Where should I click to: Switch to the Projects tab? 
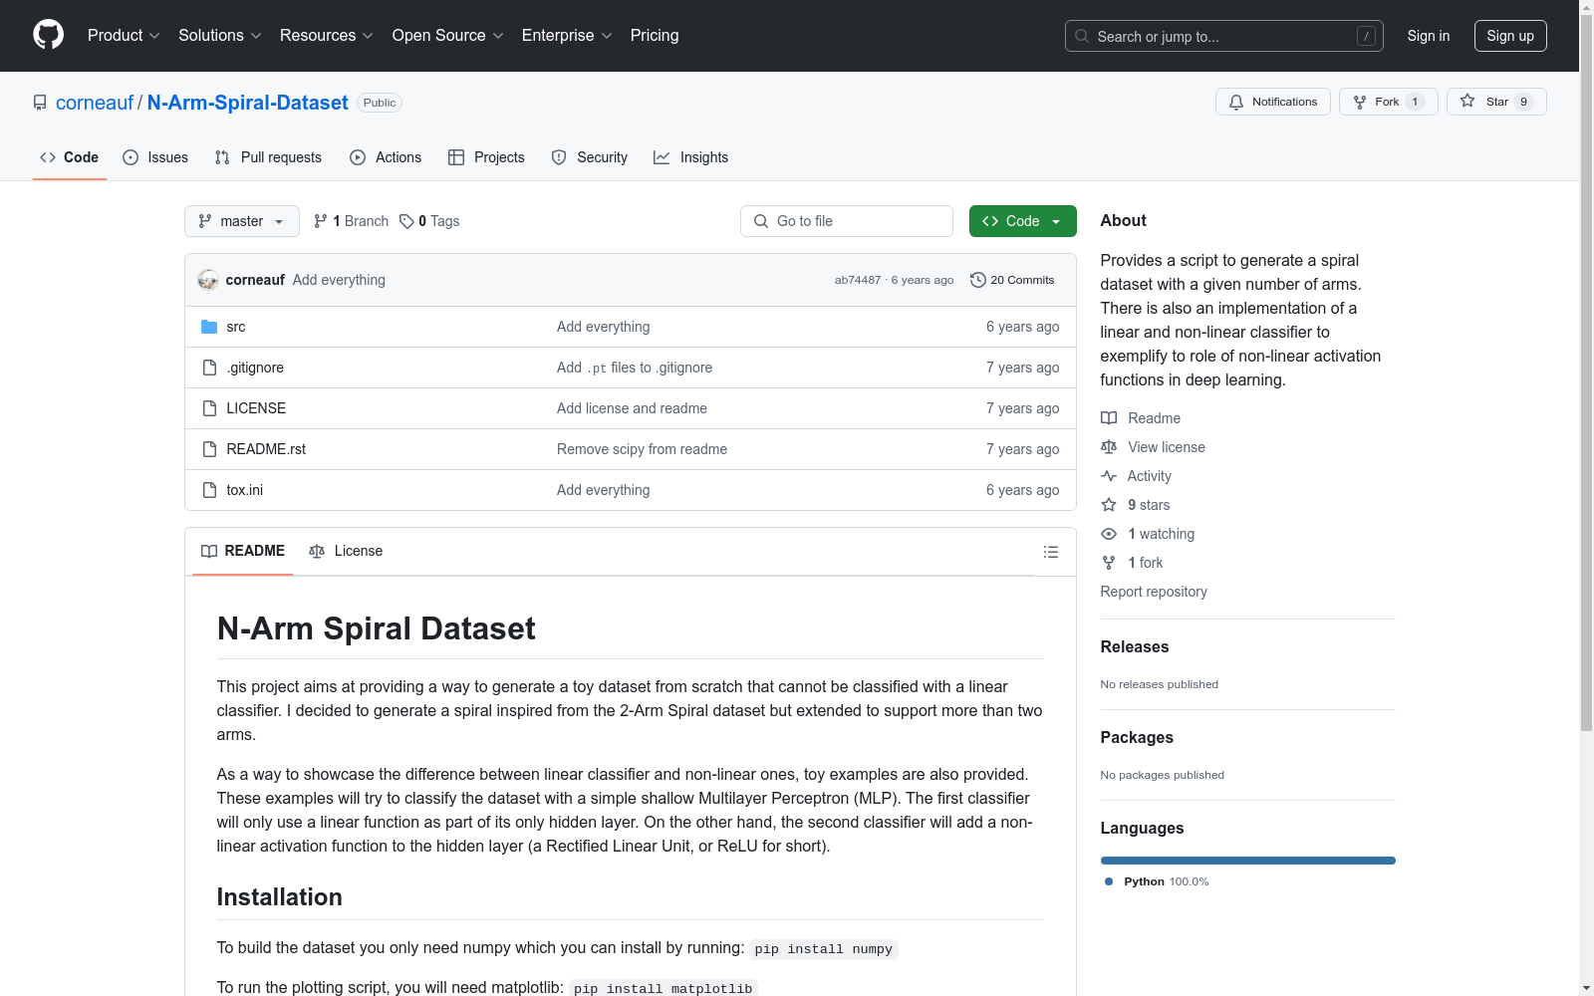coord(486,157)
